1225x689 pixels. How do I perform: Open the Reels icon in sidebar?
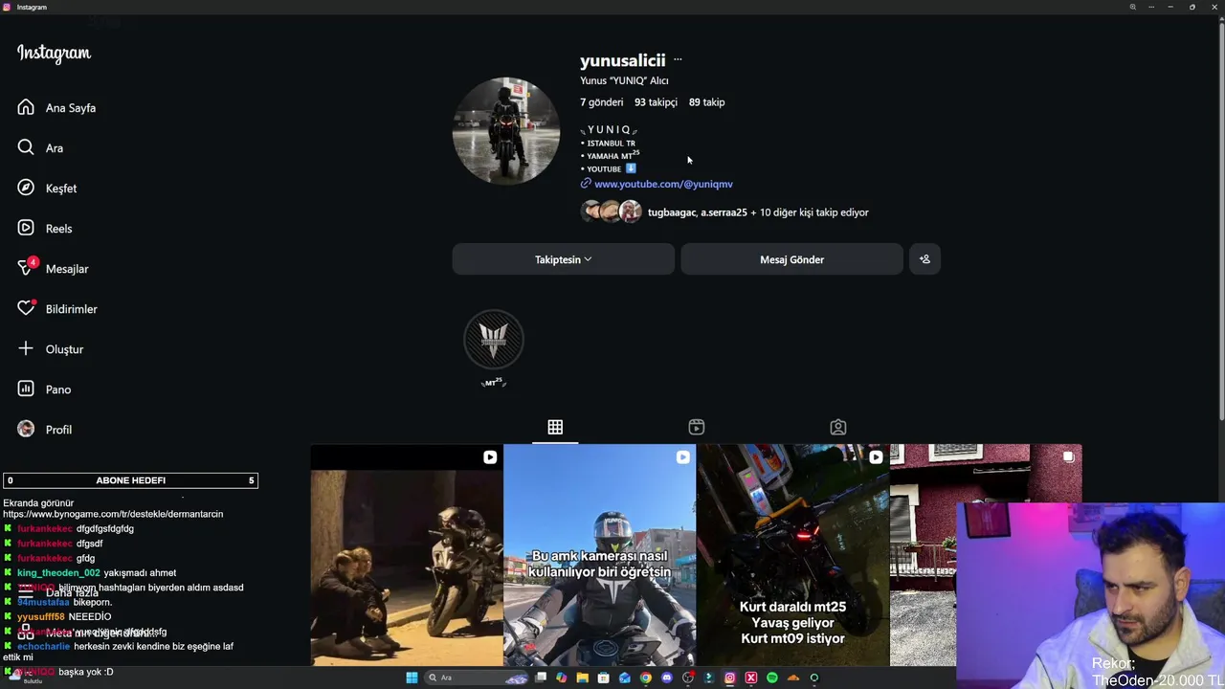(26, 228)
